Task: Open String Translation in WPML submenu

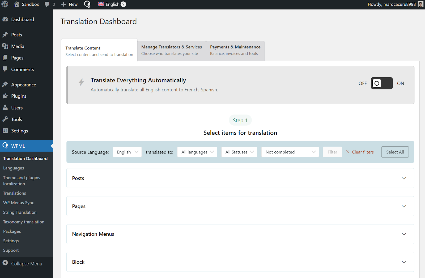Action: pyautogui.click(x=20, y=212)
